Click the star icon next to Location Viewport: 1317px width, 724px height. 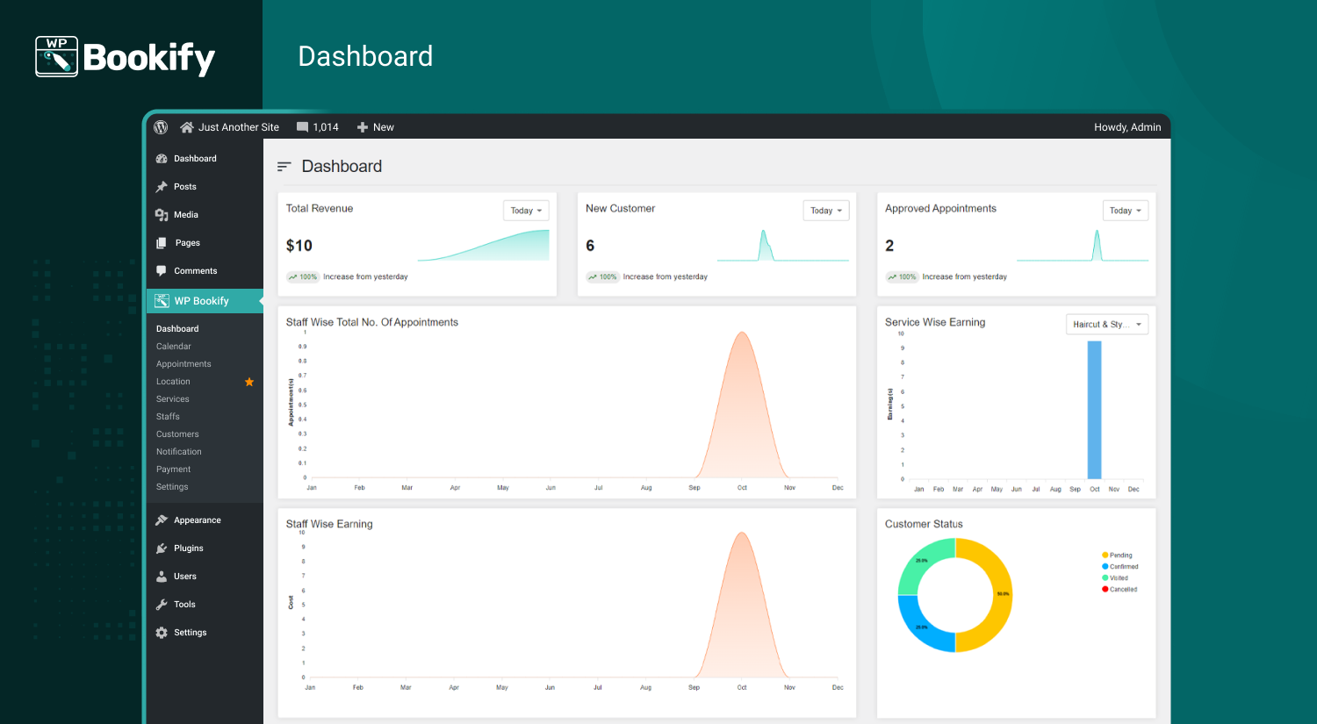click(249, 382)
